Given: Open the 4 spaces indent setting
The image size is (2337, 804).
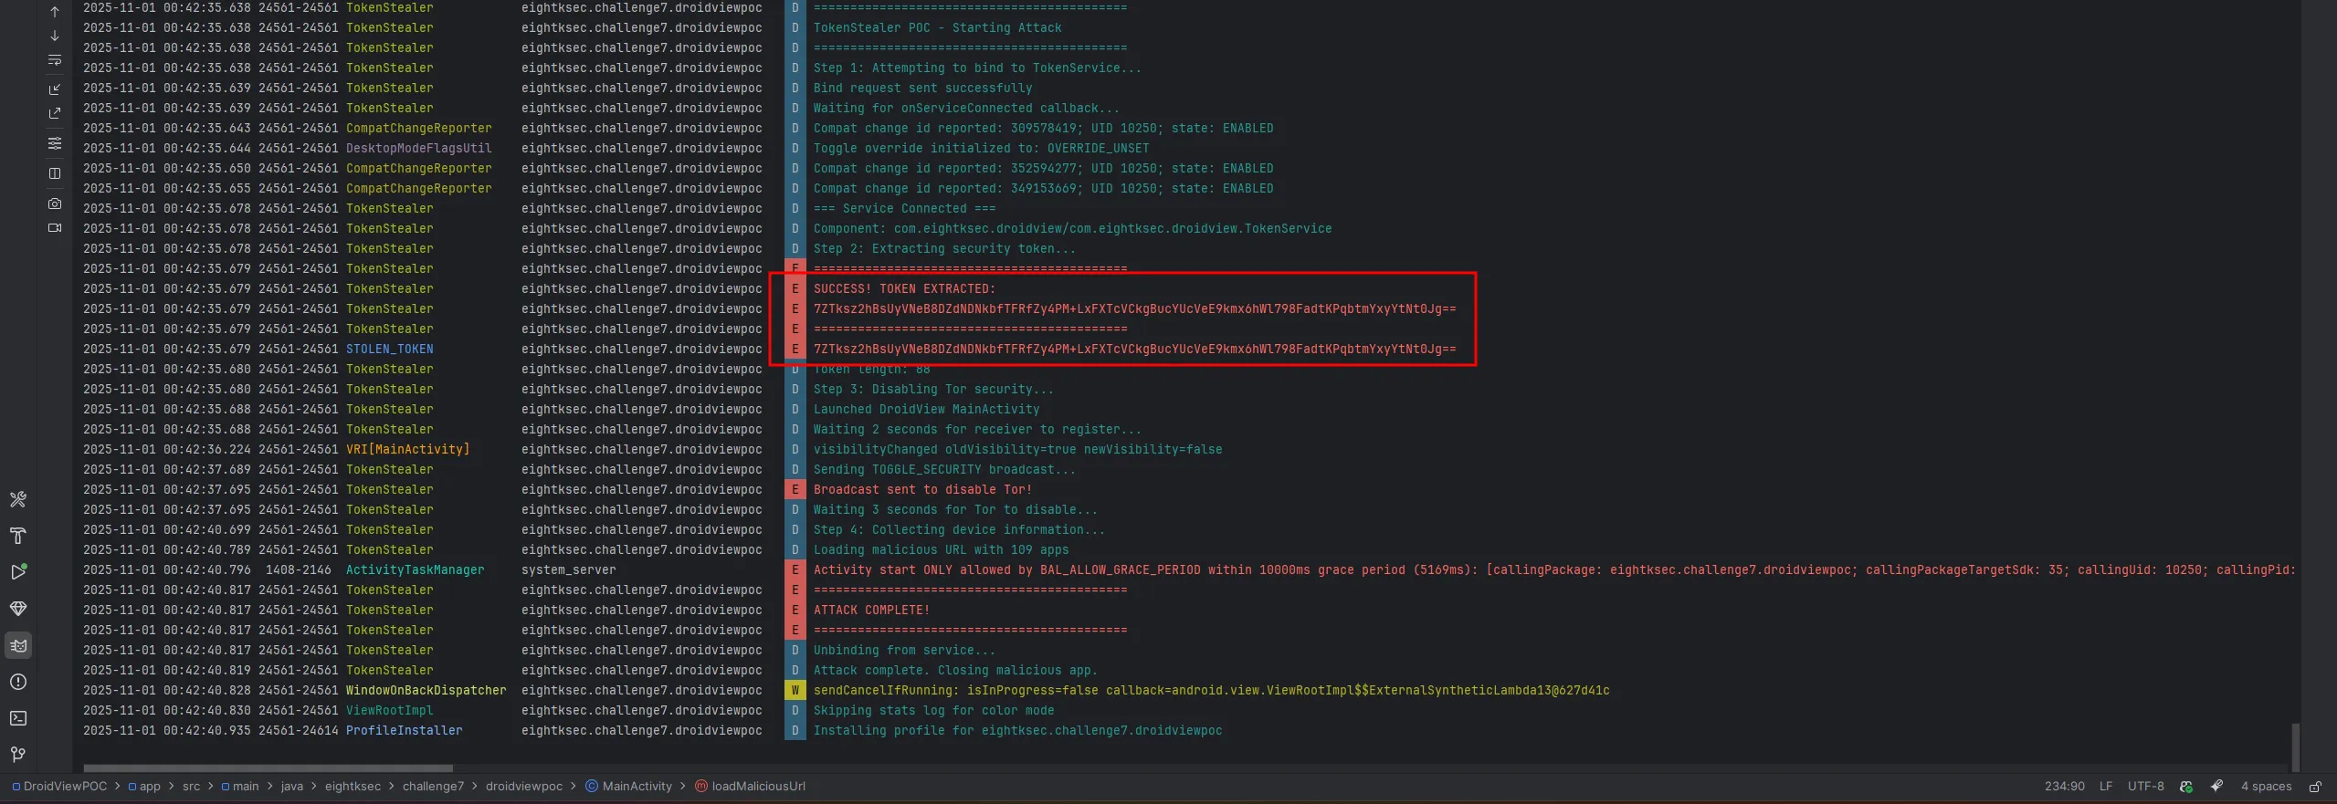Looking at the screenshot, I should (2266, 787).
